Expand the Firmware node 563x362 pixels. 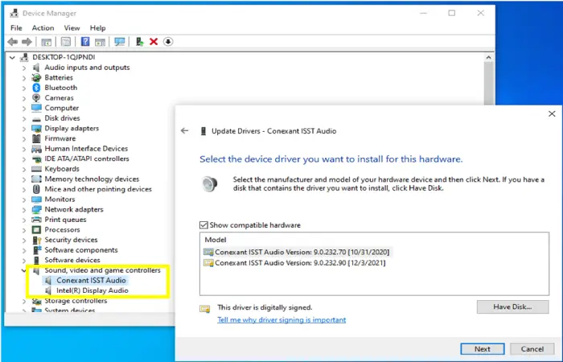24,138
